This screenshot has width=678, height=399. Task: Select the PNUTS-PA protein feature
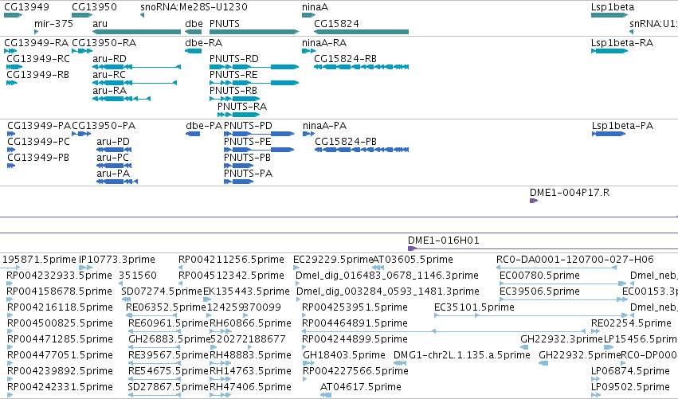tap(238, 182)
